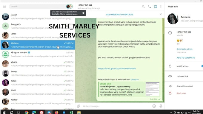Click the Survei Pinjaman Cryptocurrency preview title
Image resolution: width=203 pixels, height=114 pixels.
click(x=115, y=87)
